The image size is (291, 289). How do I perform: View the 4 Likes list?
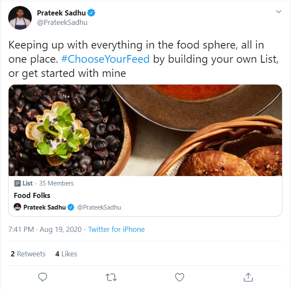pyautogui.click(x=66, y=254)
